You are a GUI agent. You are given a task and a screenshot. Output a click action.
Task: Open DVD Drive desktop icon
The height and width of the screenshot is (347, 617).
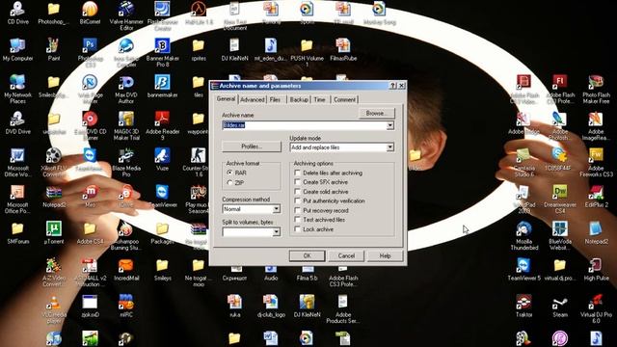[17, 122]
